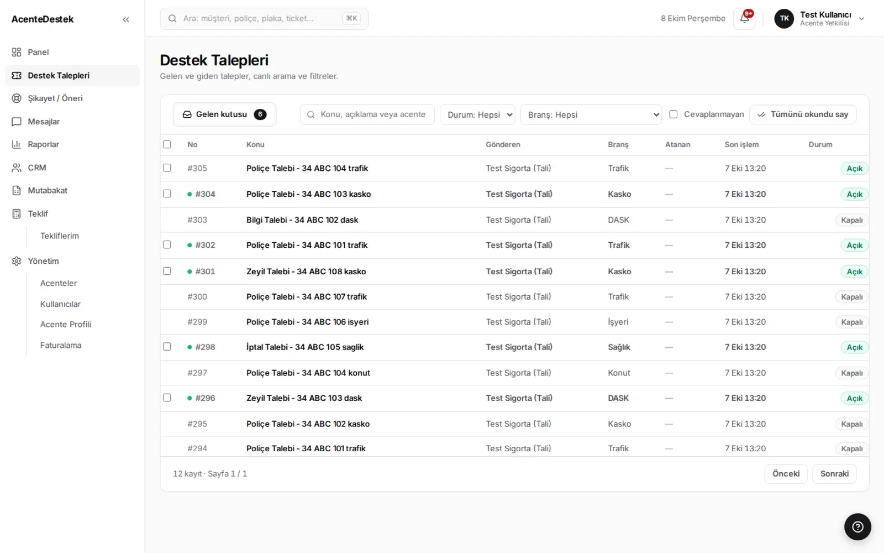Open notifications bell icon
Screen dimensions: 884x553
pos(744,18)
